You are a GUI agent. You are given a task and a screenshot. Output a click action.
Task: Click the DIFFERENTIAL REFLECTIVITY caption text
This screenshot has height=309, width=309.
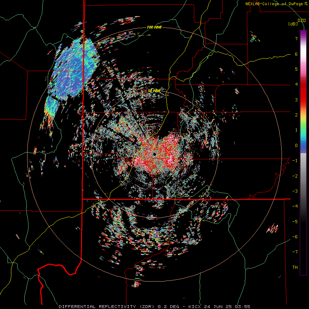tap(97, 307)
